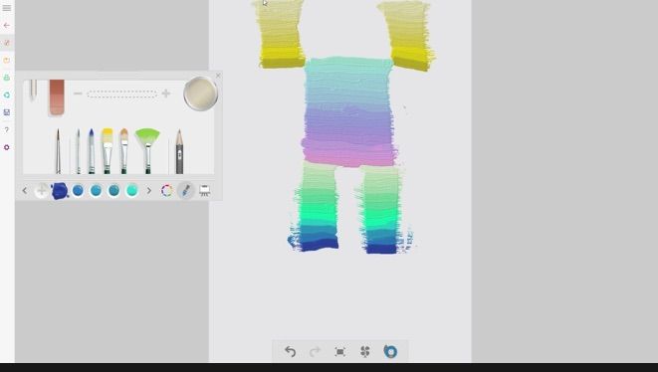658x372 pixels.
Task: Show previous colors with left chevron
Action: coord(25,191)
